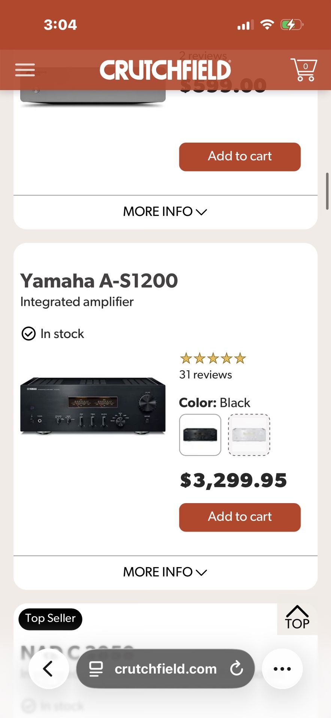The width and height of the screenshot is (331, 718).
Task: Add the $599.00 product to cart
Action: [240, 156]
